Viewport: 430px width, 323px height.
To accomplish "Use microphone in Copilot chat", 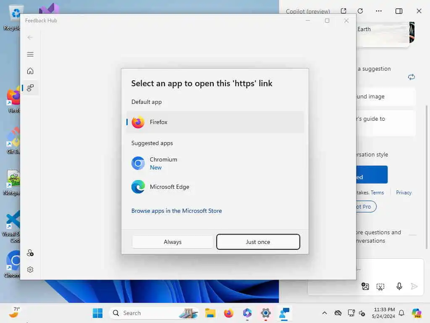I will click(x=399, y=286).
